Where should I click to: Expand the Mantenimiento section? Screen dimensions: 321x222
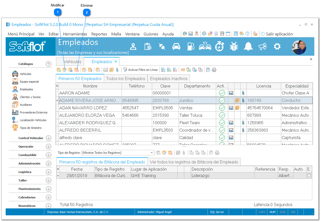click(49, 189)
